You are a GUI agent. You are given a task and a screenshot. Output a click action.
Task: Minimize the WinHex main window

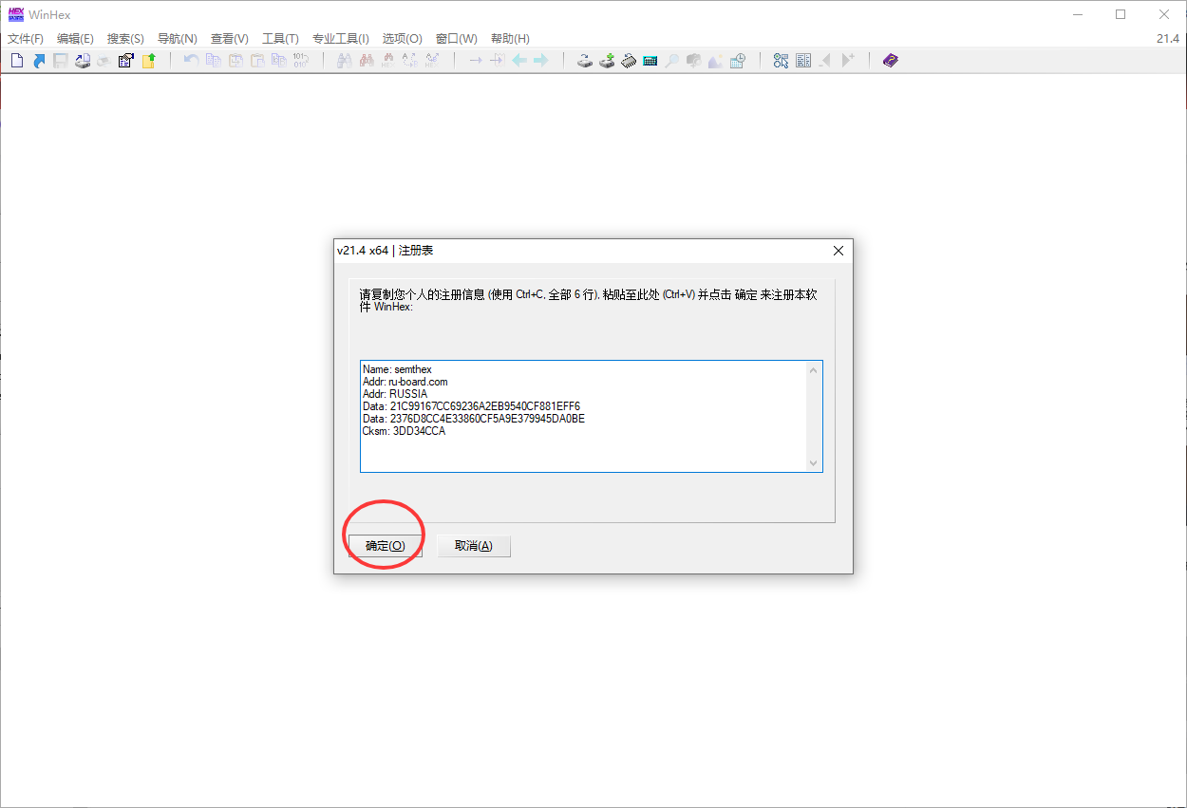click(1077, 14)
